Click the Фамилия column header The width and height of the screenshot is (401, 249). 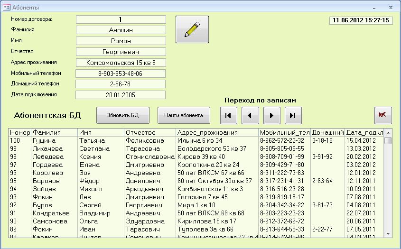pos(54,132)
